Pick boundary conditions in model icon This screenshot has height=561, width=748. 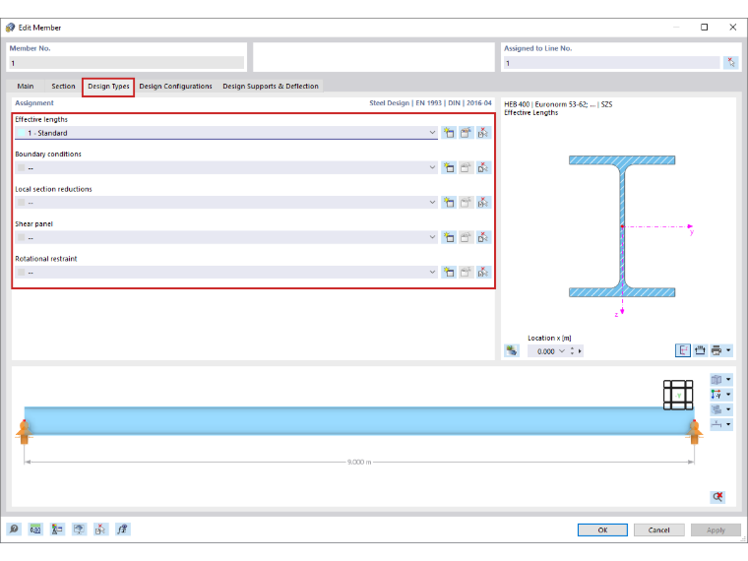click(483, 168)
